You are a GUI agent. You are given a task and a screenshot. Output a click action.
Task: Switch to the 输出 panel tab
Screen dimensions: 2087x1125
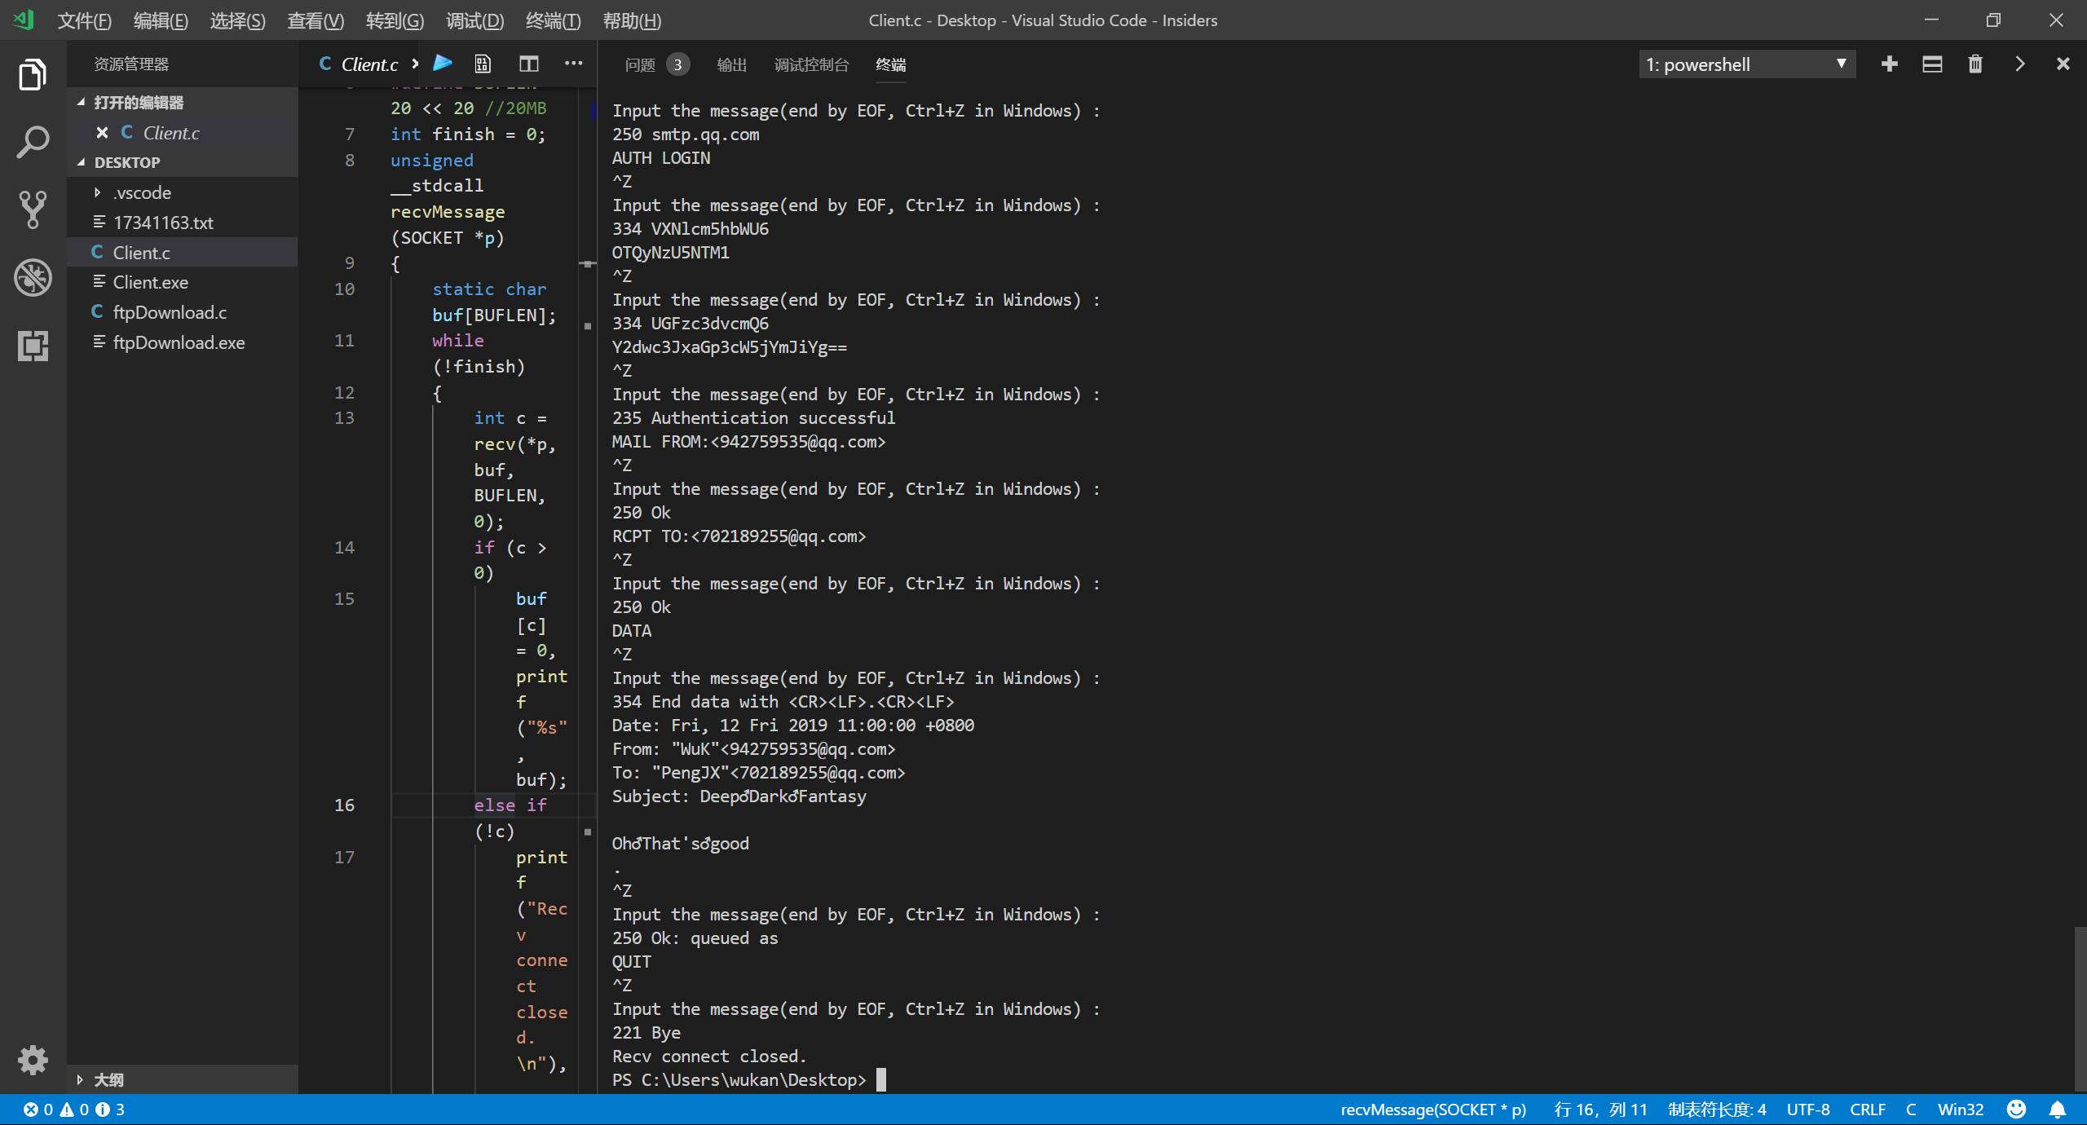(731, 64)
